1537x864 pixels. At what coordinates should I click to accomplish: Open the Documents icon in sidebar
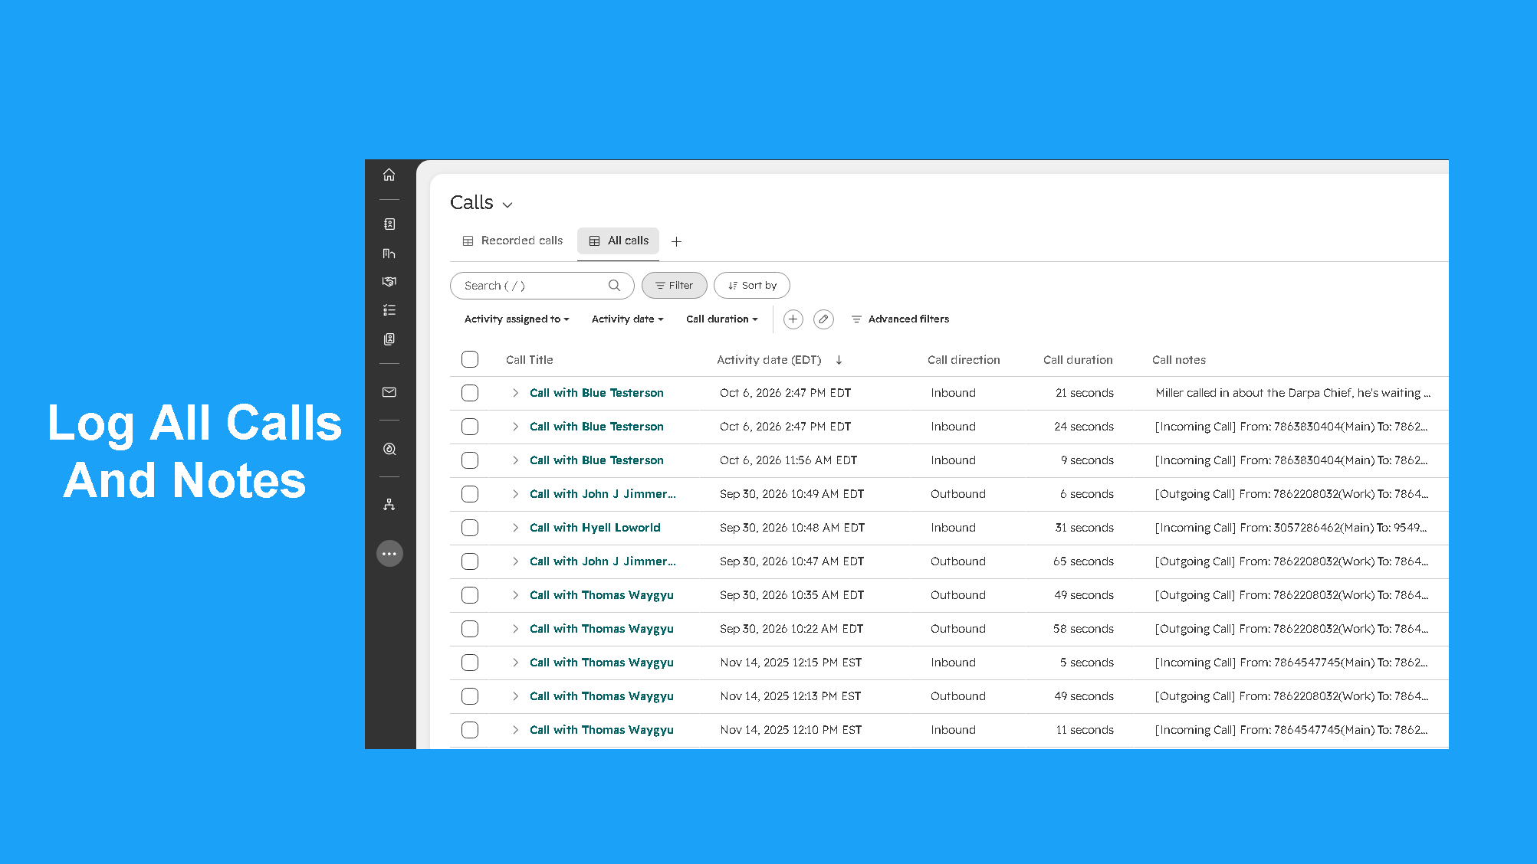tap(389, 339)
